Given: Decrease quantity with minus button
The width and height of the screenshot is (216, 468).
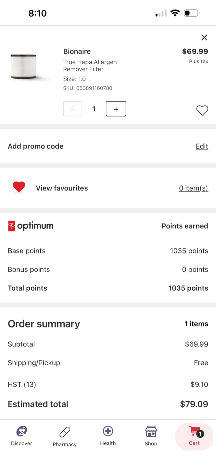Looking at the screenshot, I should [x=72, y=109].
